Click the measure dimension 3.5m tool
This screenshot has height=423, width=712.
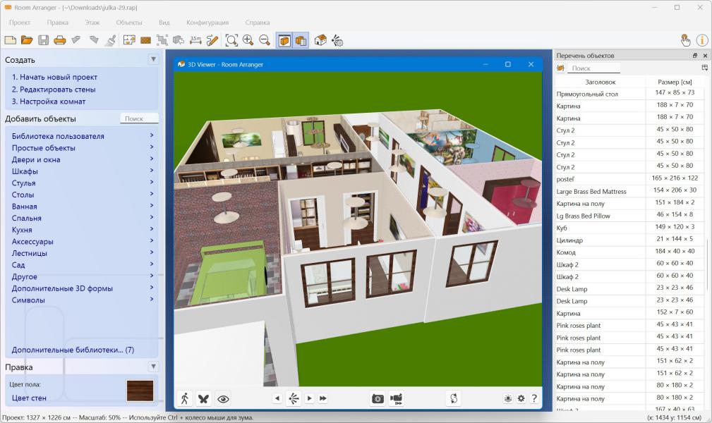coord(195,40)
